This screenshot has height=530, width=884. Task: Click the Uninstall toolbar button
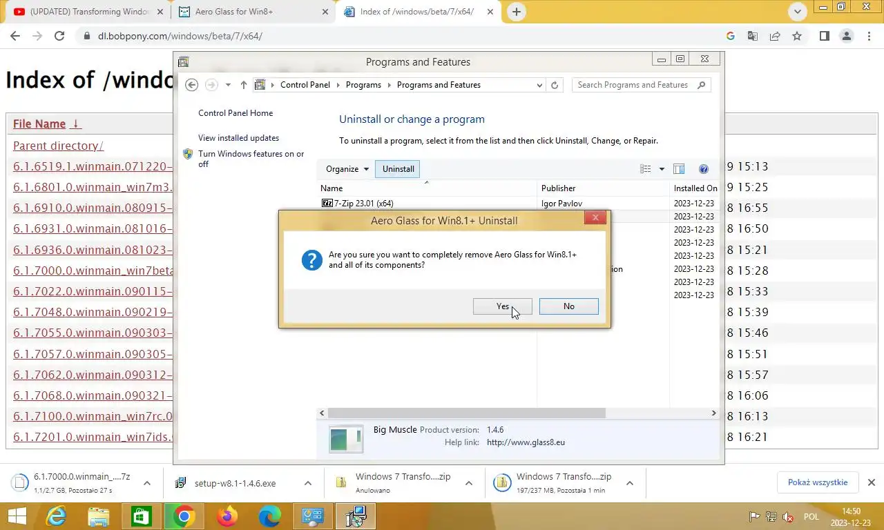[x=398, y=169]
